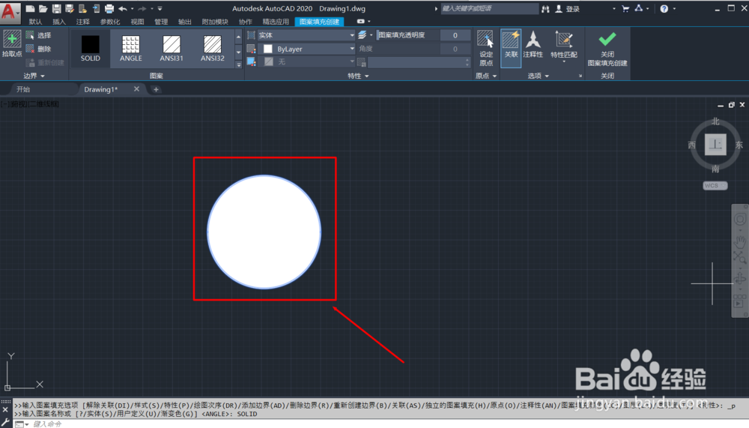Expand the 特性 panel

click(358, 76)
